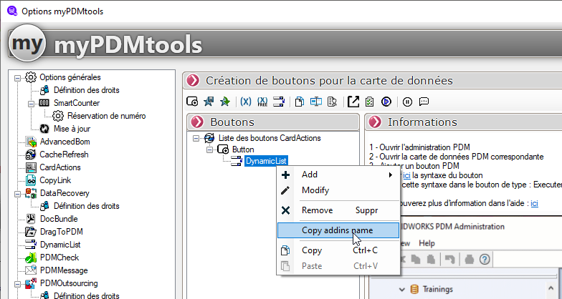Click the add button icon in the toolbar
562x299 pixels.
click(x=192, y=102)
